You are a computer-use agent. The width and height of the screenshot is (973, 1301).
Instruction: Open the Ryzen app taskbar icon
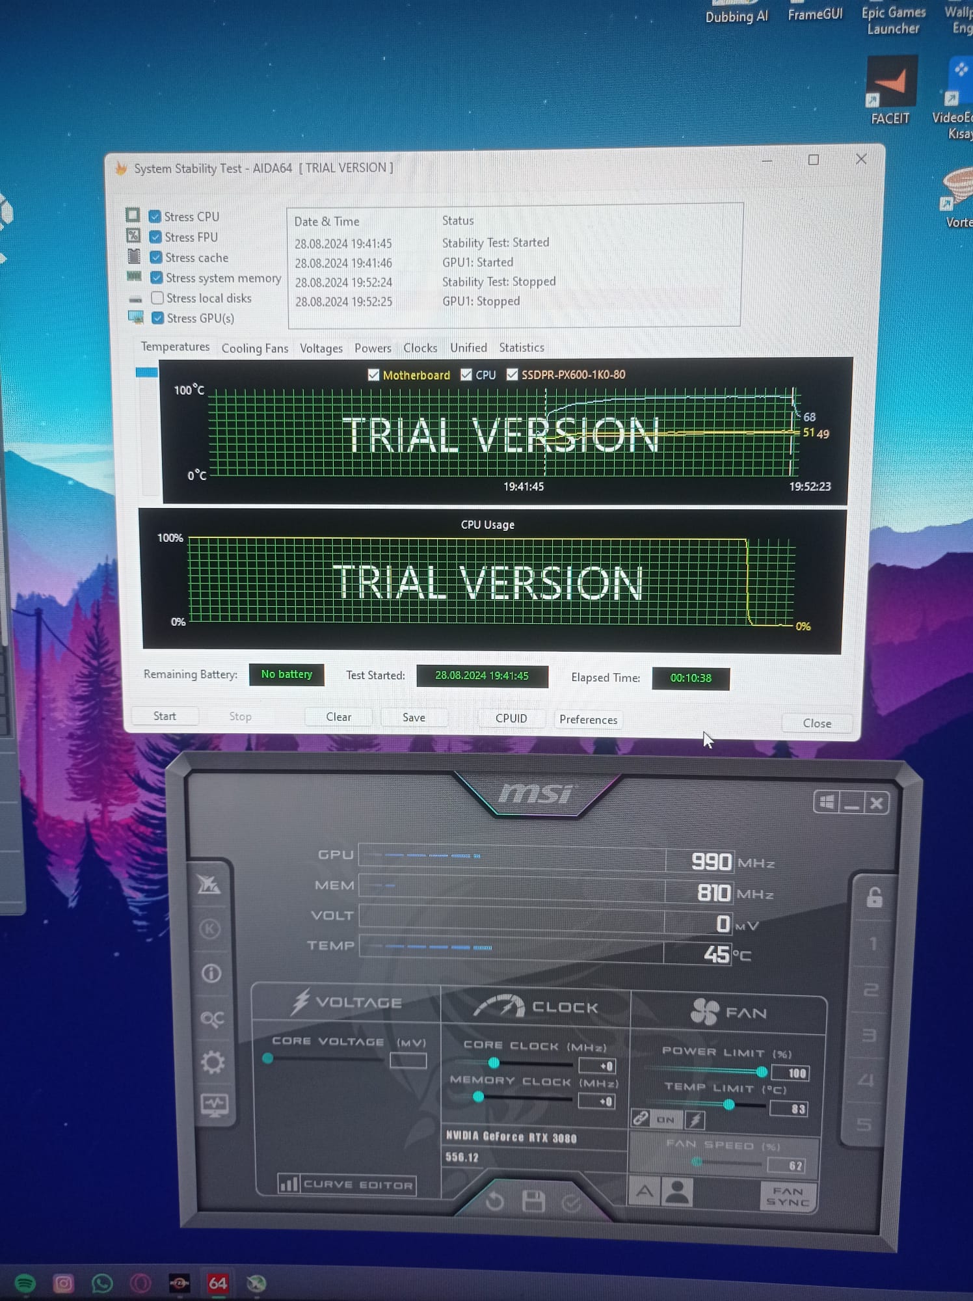[179, 1283]
